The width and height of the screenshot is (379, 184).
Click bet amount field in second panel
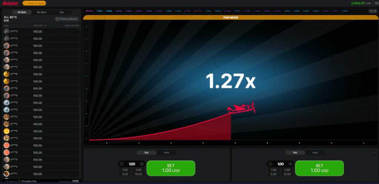pyautogui.click(x=281, y=164)
